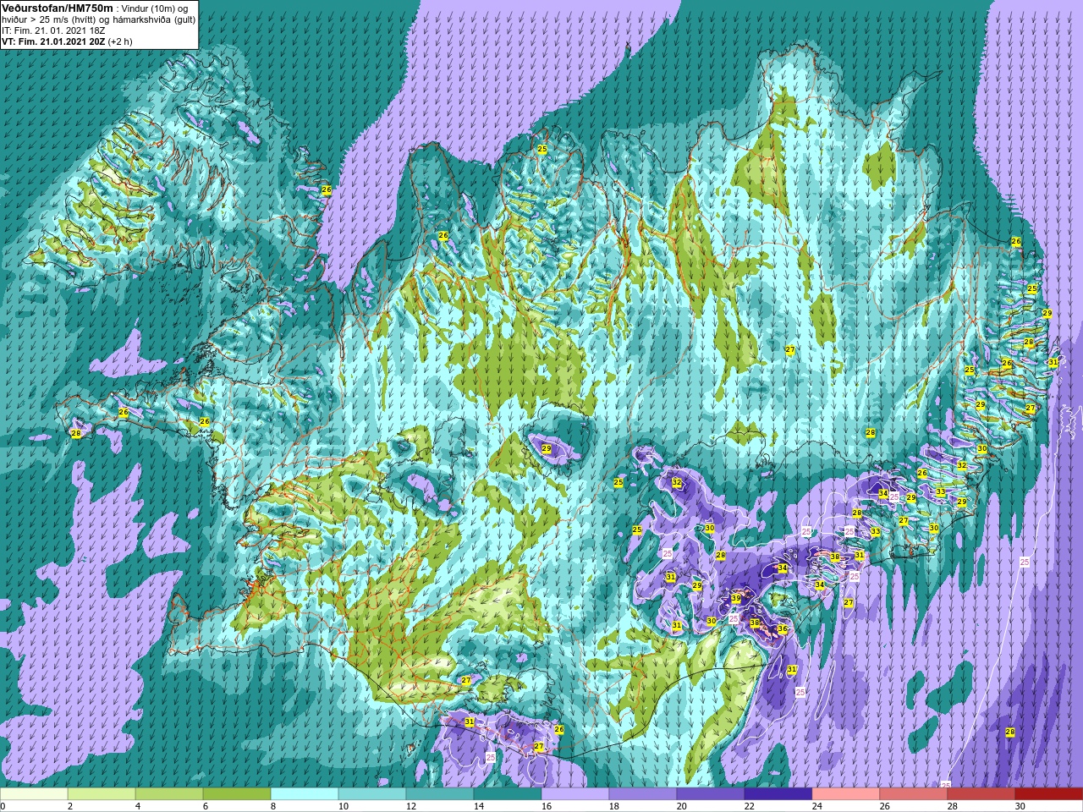Click the lavender 16–18 m/s legend swatch
Screen dimensions: 1083x812
click(575, 794)
